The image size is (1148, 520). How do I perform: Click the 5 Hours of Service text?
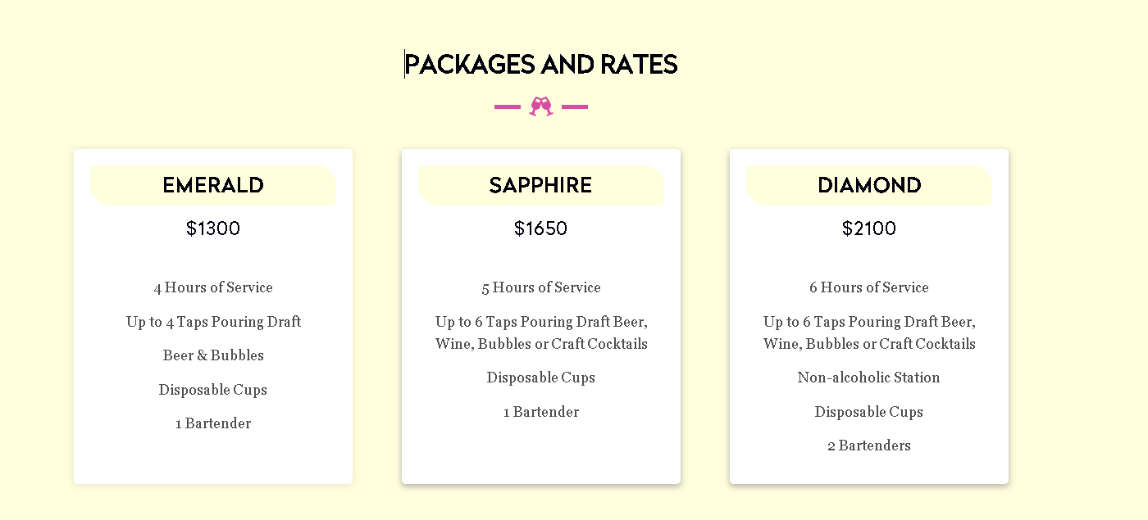(541, 287)
